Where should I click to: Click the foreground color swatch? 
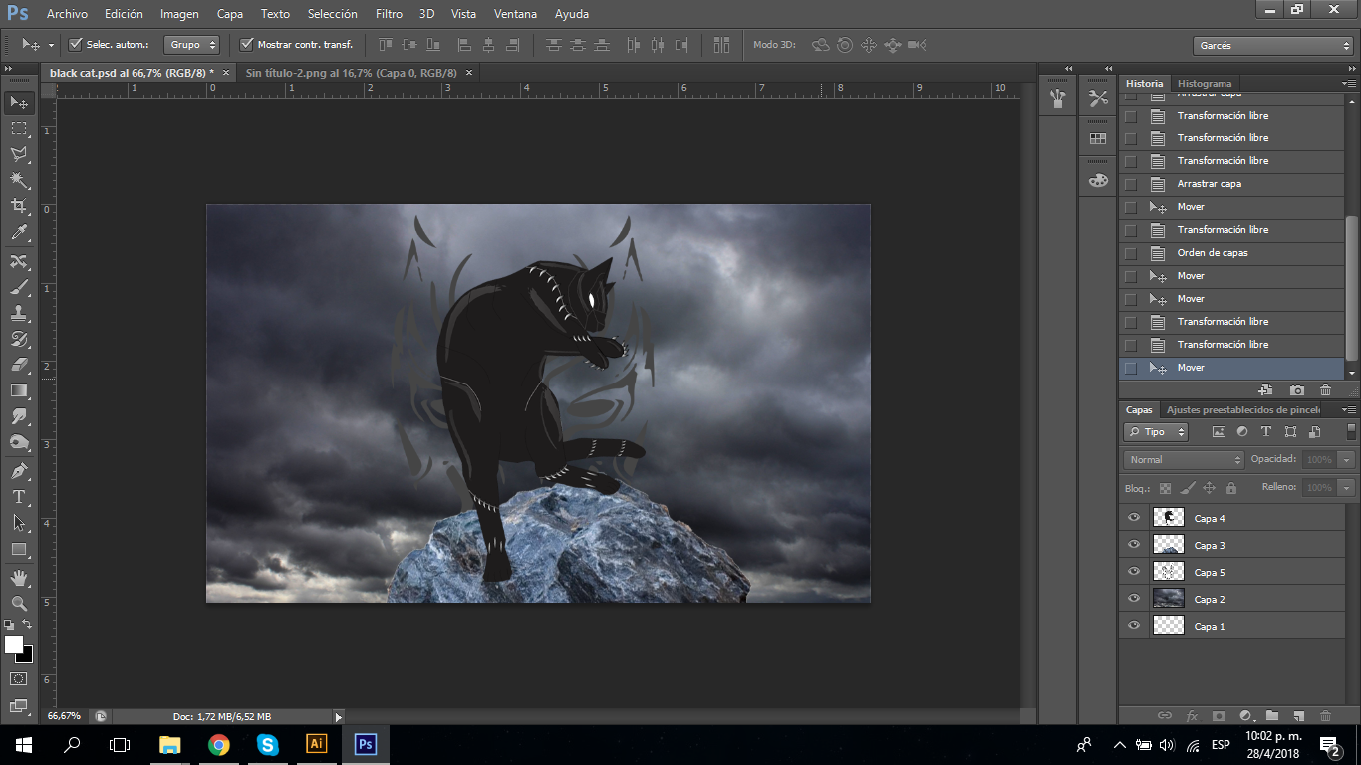(x=14, y=644)
